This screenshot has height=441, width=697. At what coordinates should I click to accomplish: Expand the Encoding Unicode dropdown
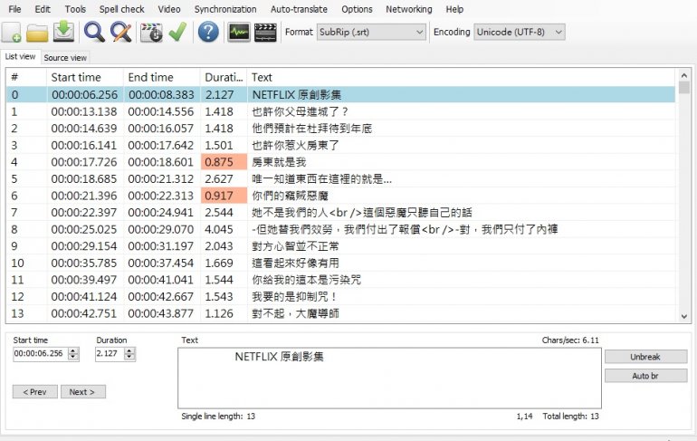tap(520, 32)
